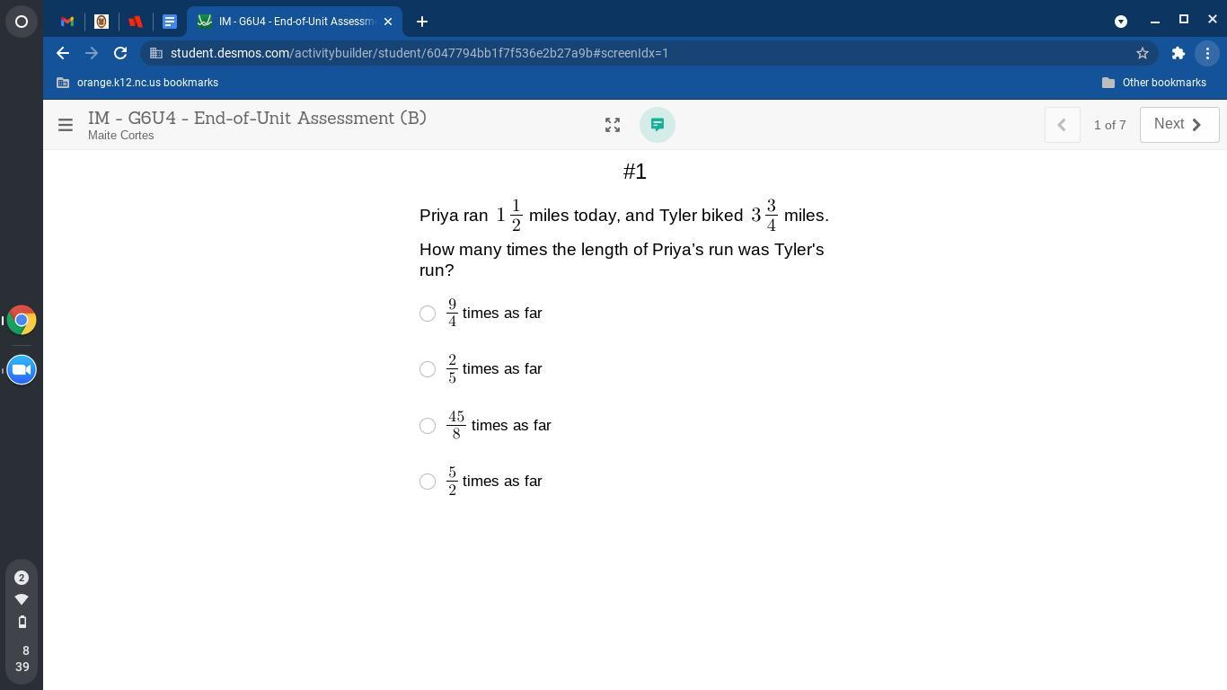Reload the page
This screenshot has height=690, width=1227.
120,53
